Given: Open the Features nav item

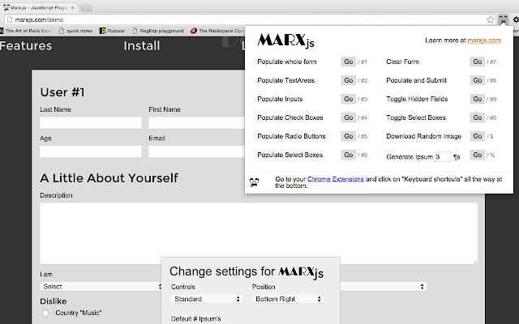Looking at the screenshot, I should (x=26, y=45).
